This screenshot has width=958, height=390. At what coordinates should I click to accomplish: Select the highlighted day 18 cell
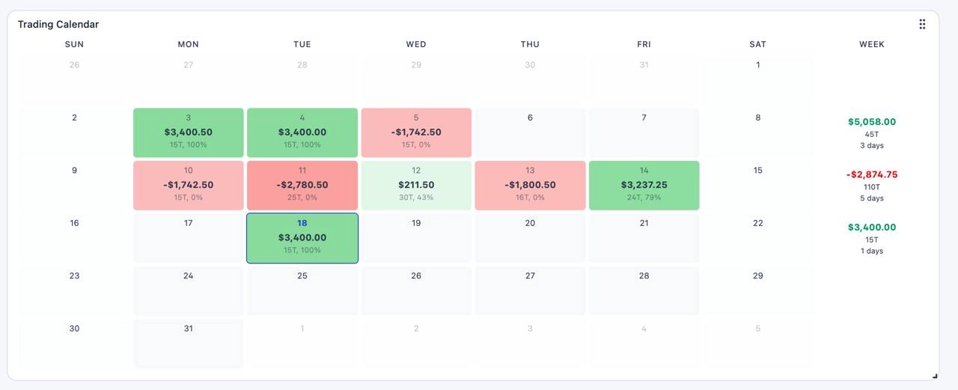302,238
